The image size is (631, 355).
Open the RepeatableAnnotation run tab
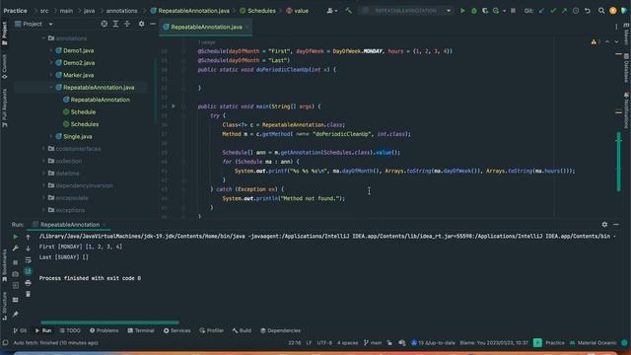point(69,225)
